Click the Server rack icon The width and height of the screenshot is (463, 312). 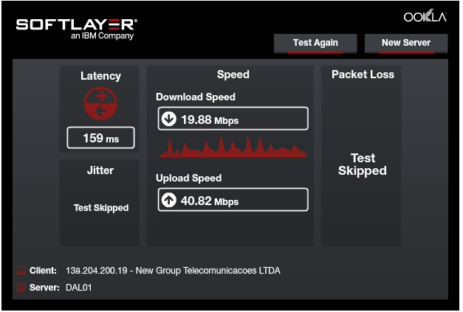[x=20, y=287]
